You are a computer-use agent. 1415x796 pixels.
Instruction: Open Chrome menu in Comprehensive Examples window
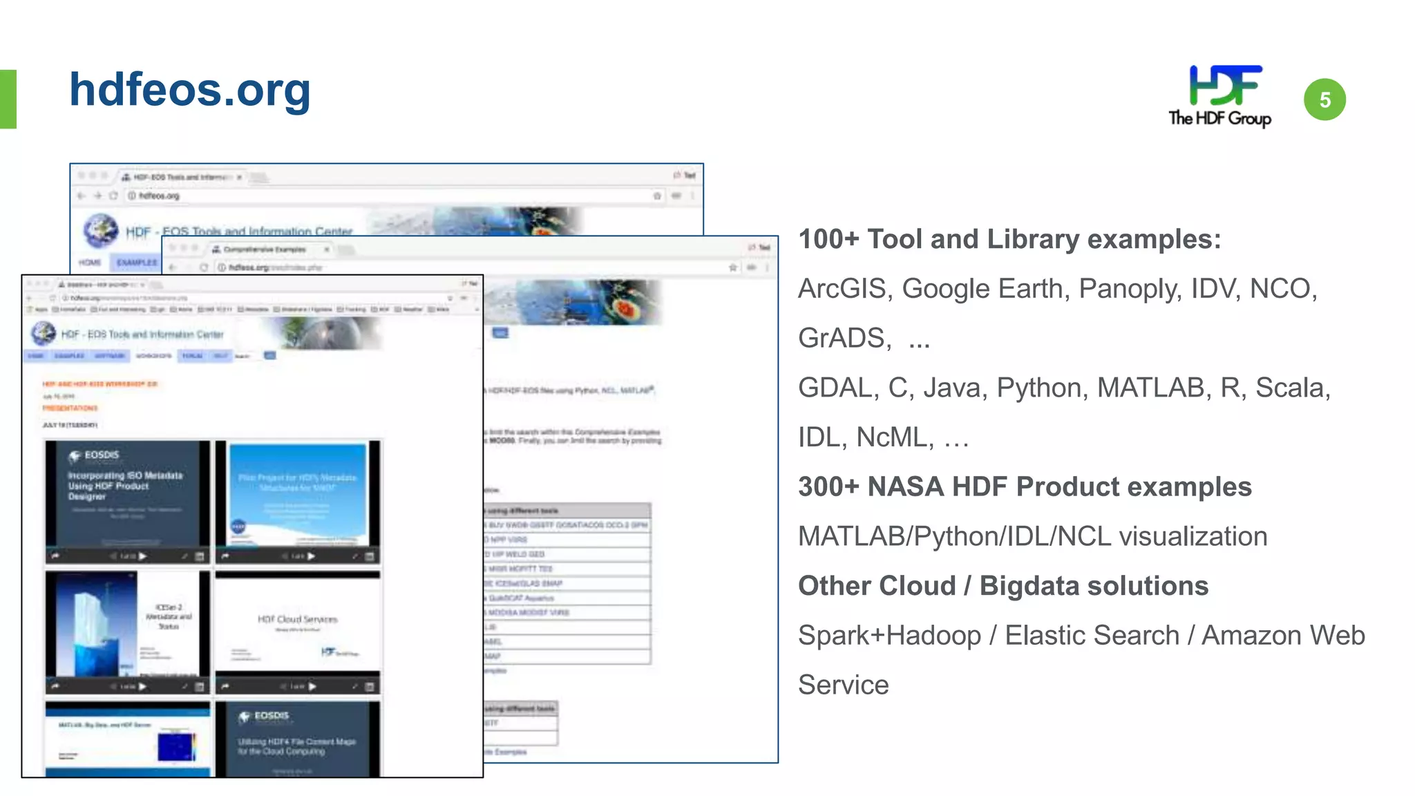[x=768, y=267]
